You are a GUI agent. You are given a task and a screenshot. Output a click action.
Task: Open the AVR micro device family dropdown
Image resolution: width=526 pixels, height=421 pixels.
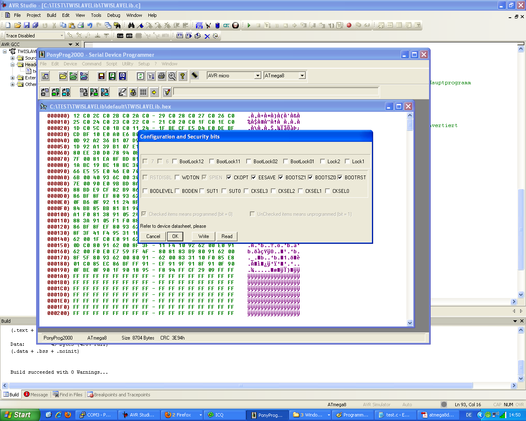click(258, 76)
